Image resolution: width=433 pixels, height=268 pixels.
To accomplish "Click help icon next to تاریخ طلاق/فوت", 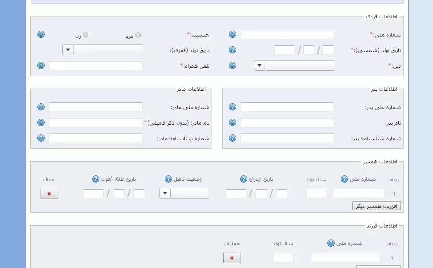I will 95,179.
